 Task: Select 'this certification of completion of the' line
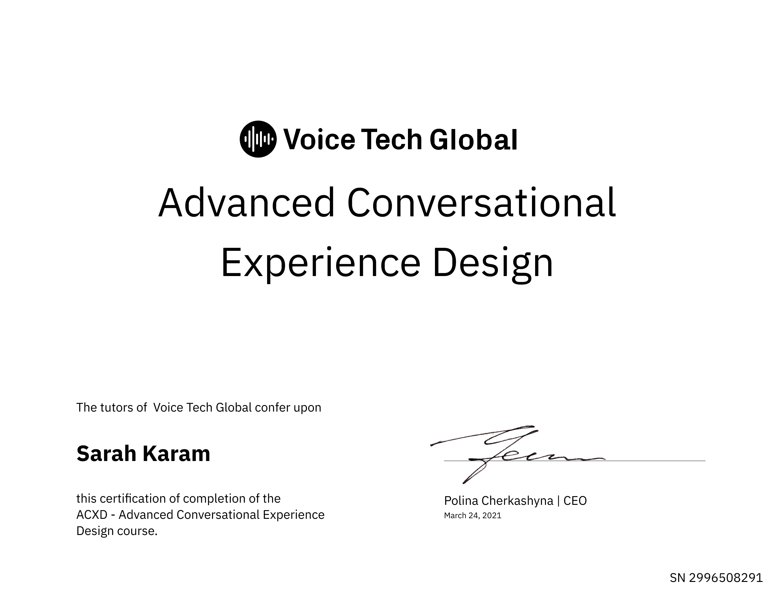[178, 498]
